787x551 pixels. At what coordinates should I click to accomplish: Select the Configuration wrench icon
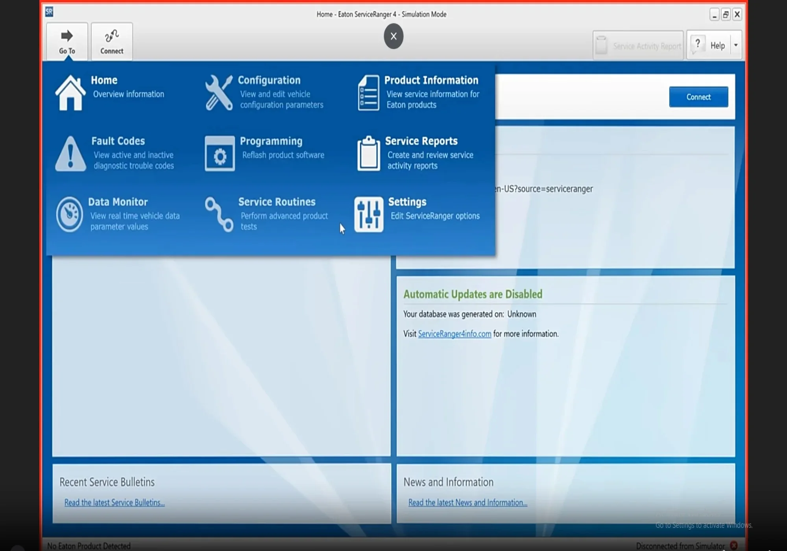219,92
